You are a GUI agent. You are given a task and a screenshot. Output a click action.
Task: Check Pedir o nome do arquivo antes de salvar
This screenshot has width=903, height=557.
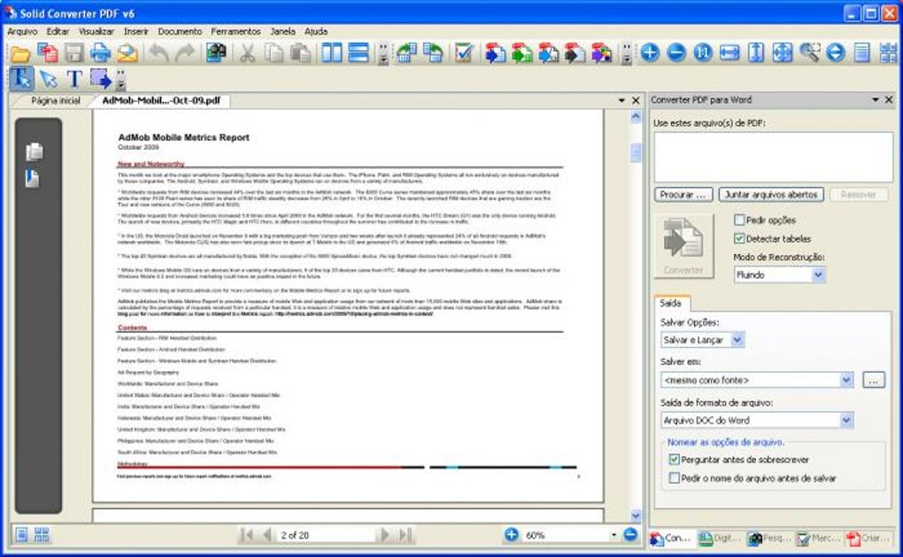point(675,477)
